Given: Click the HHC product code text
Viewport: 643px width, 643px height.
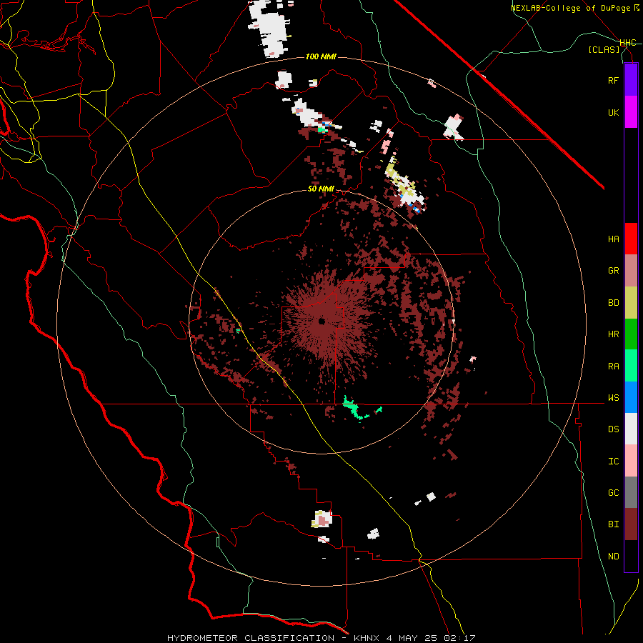Looking at the screenshot, I should coord(627,43).
